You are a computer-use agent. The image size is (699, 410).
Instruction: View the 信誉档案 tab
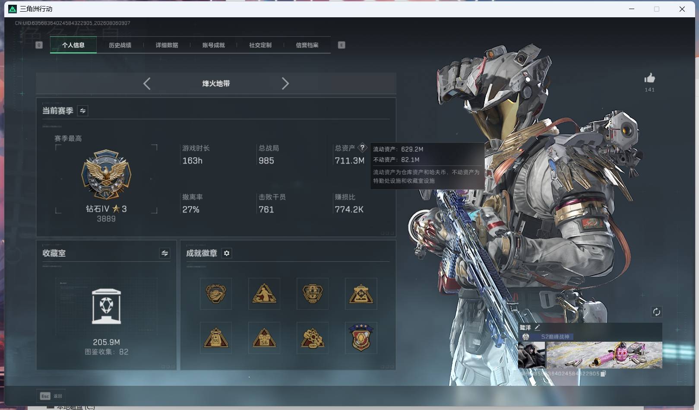point(307,45)
